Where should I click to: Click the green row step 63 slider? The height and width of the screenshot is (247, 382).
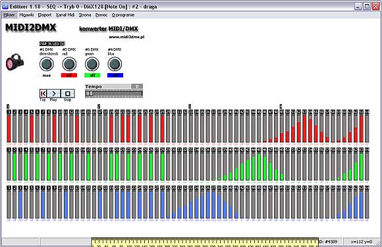pos(362,167)
